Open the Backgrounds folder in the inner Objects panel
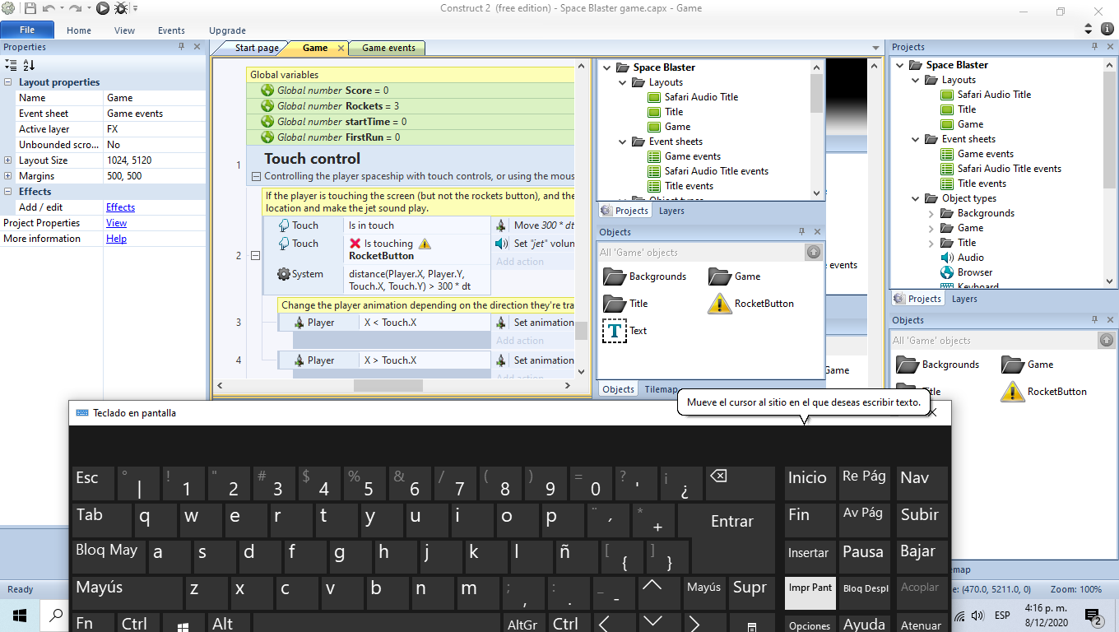 tap(644, 276)
